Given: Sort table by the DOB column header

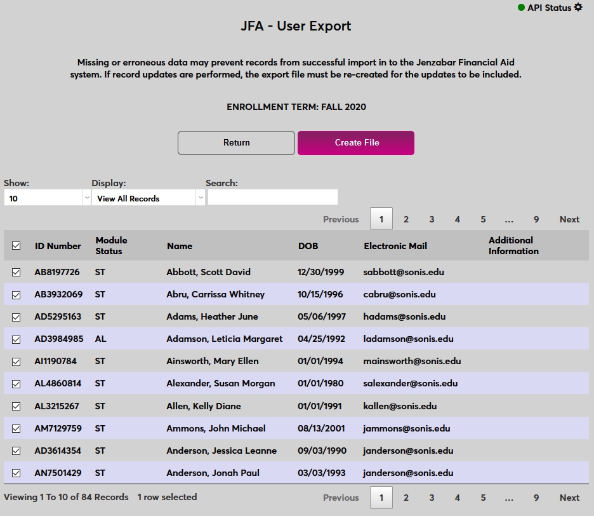Looking at the screenshot, I should [x=308, y=246].
